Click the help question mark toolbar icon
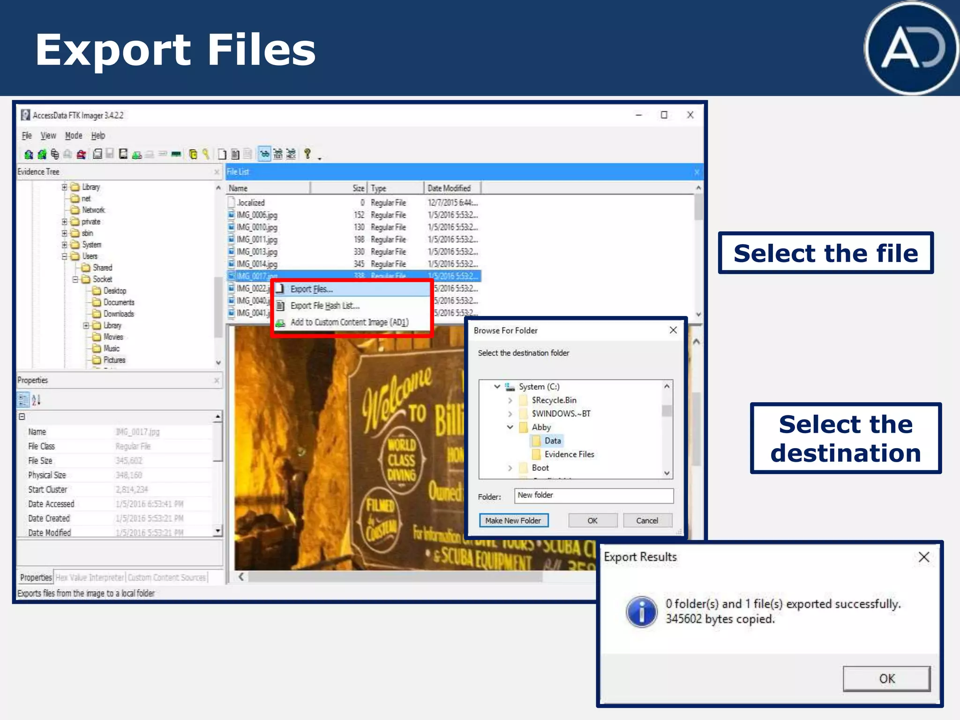 (x=307, y=154)
